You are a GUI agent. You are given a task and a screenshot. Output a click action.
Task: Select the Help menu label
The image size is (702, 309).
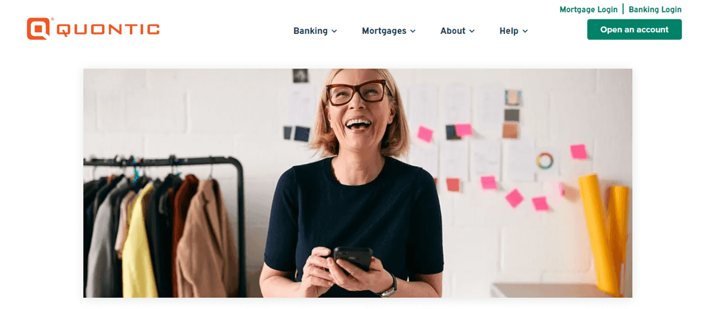click(x=509, y=31)
